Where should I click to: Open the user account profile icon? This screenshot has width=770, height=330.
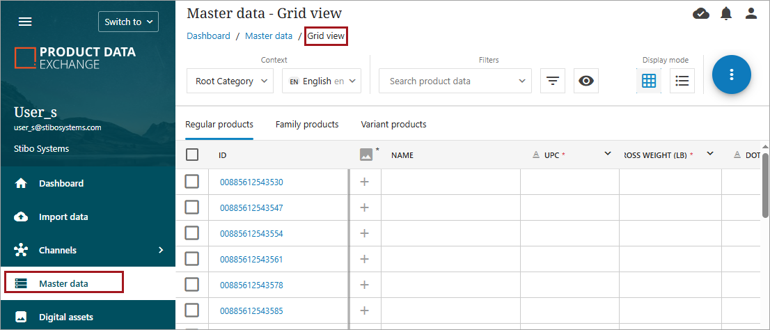pos(751,13)
